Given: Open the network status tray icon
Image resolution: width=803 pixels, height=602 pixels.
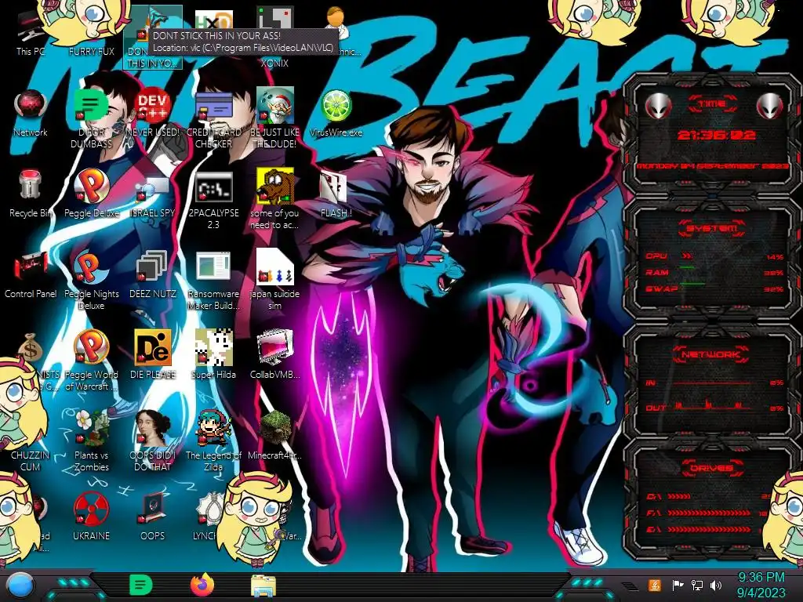Looking at the screenshot, I should coord(696,585).
